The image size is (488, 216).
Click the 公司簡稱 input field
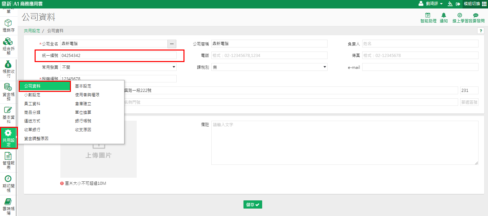pyautogui.click(x=269, y=43)
